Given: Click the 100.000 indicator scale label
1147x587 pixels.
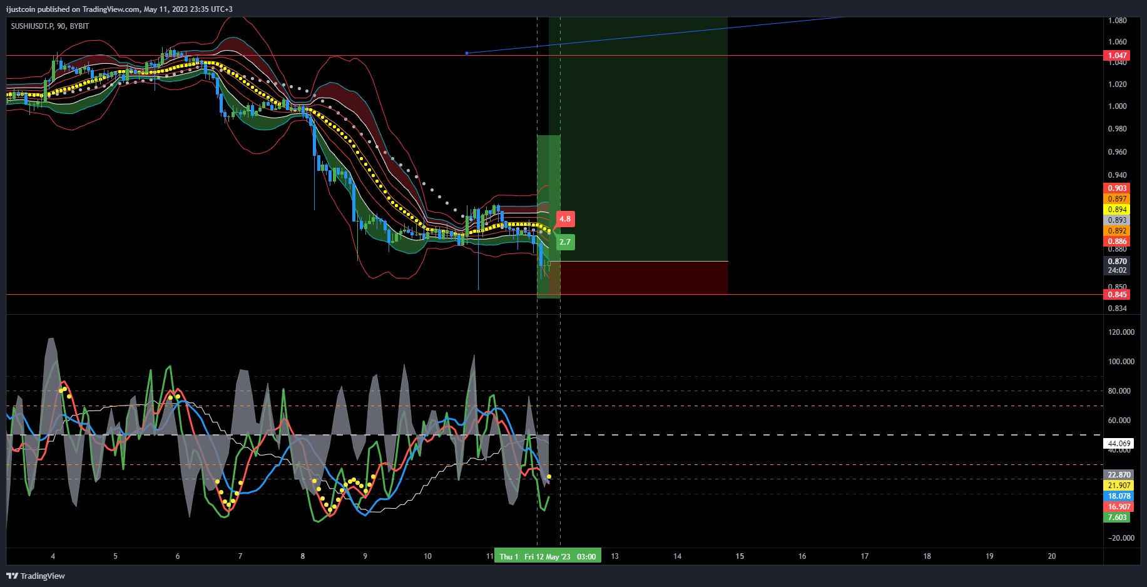Looking at the screenshot, I should point(1121,362).
